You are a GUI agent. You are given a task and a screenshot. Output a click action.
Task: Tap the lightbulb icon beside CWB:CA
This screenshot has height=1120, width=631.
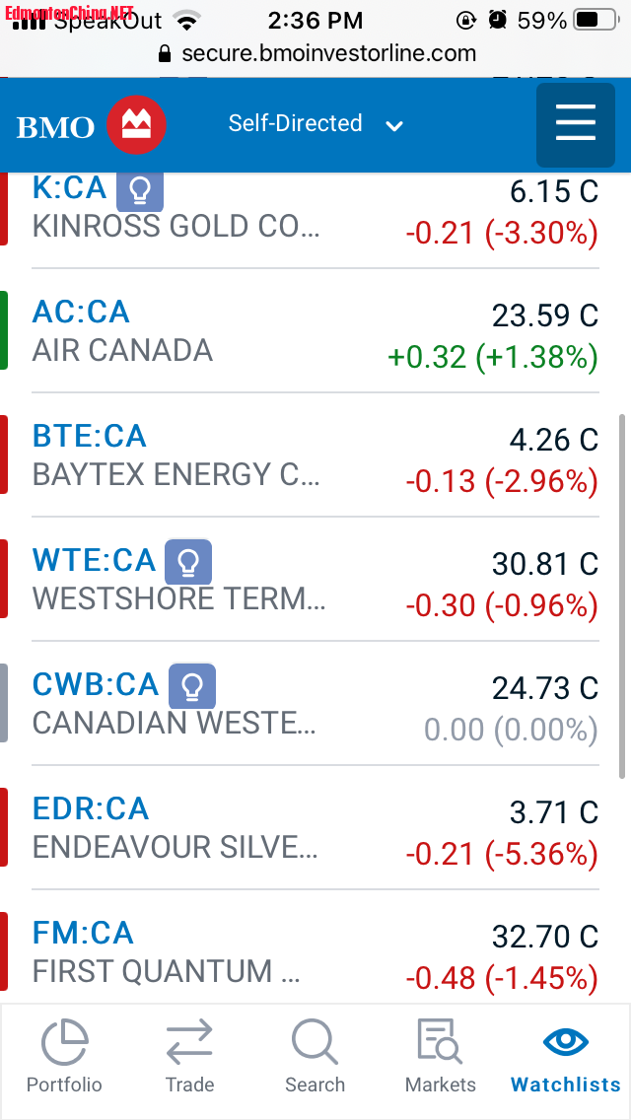tap(192, 686)
